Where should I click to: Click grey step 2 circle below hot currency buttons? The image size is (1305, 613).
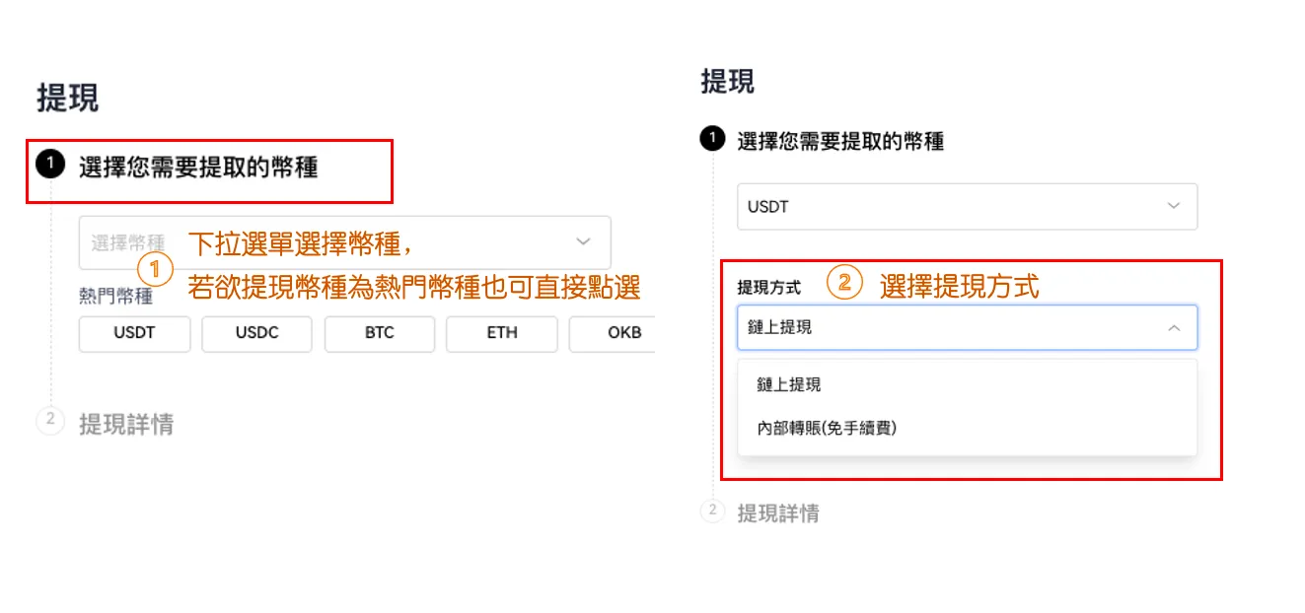pos(50,421)
